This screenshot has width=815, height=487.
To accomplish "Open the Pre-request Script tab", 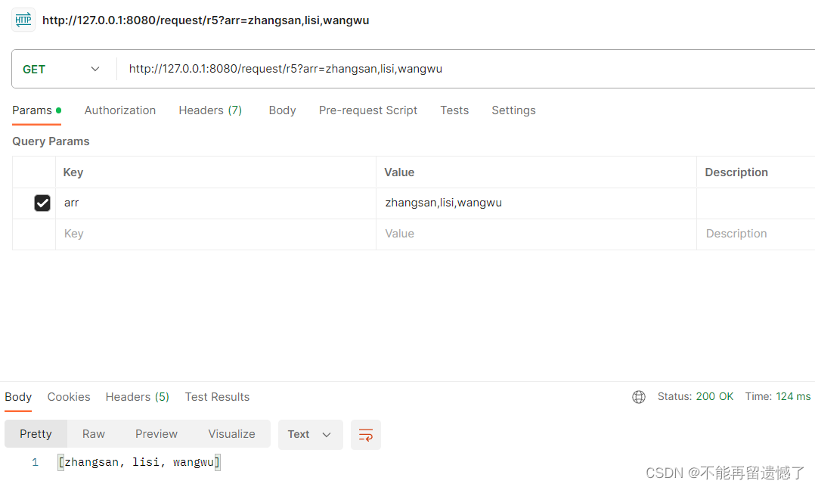I will pos(368,110).
